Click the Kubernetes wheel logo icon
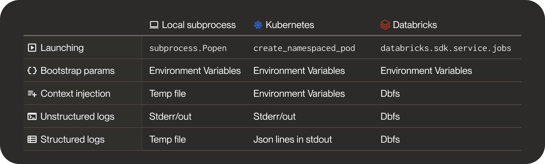This screenshot has height=164, width=545. [258, 25]
